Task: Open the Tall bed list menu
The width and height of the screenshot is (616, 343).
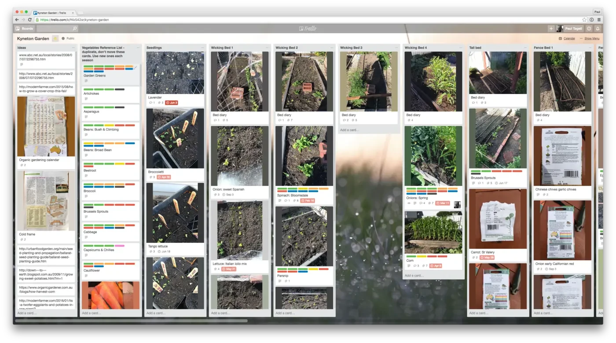Action: [x=525, y=47]
